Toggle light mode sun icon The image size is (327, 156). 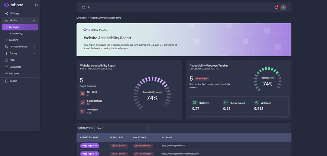(x=83, y=7)
